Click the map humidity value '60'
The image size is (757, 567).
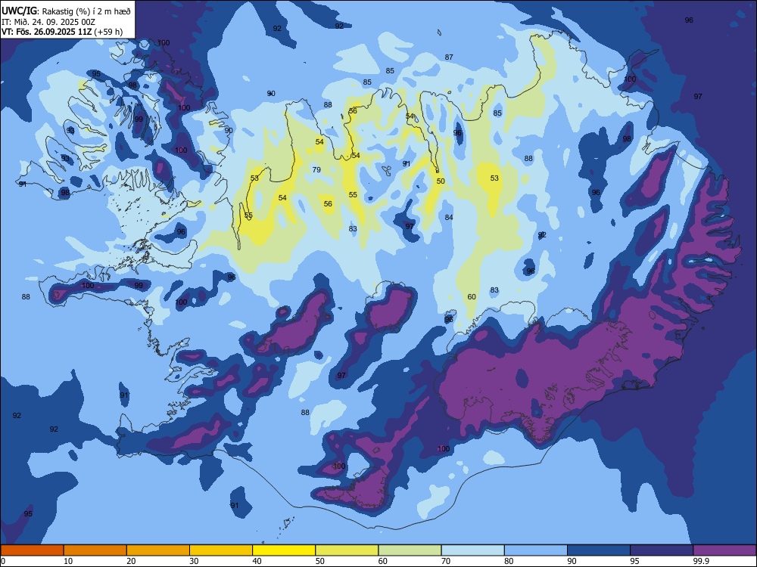pos(472,297)
